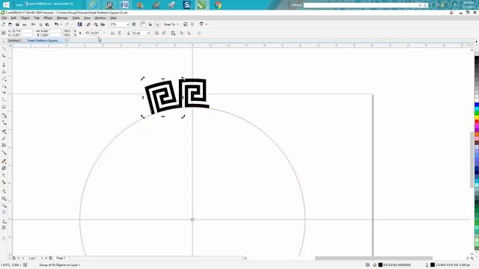Click the object width field

50,31
